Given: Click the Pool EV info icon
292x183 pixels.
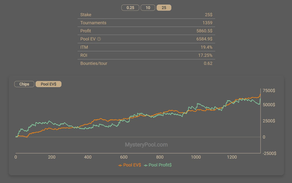Looking at the screenshot, I should point(99,39).
